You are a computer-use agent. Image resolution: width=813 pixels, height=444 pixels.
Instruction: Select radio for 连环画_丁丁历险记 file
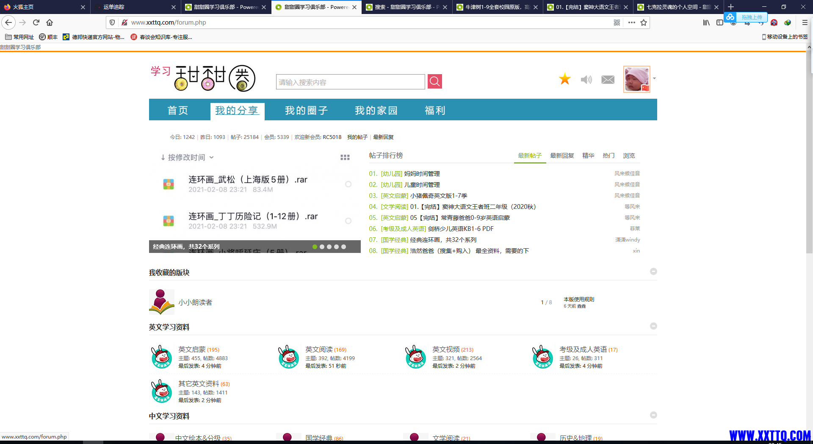[348, 221]
